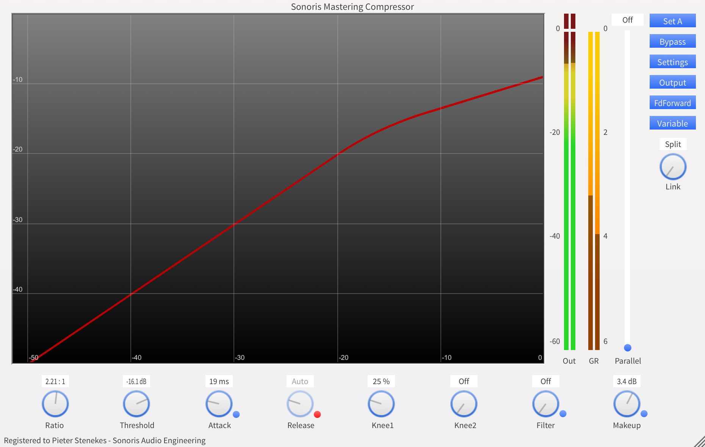Enable Bypass
This screenshot has width=705, height=447.
pos(672,41)
